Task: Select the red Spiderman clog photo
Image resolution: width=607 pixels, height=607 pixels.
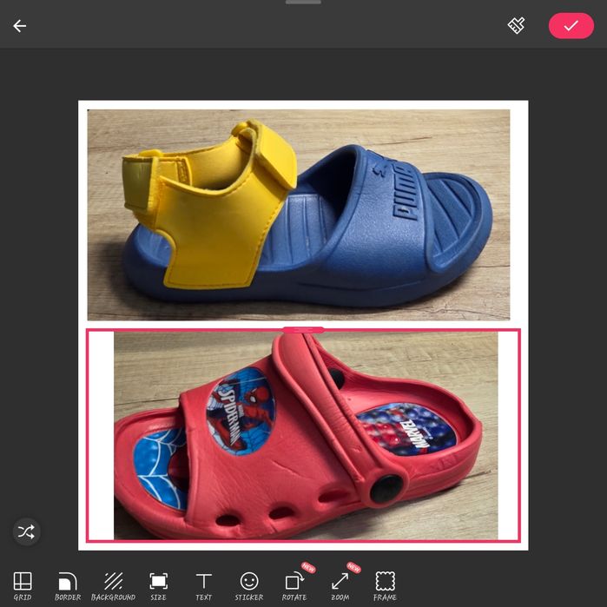Action: coord(303,436)
